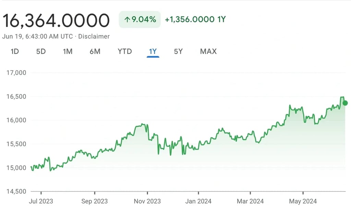Switch to the 1D time range
Viewport: 351px width, 208px height.
(x=14, y=51)
